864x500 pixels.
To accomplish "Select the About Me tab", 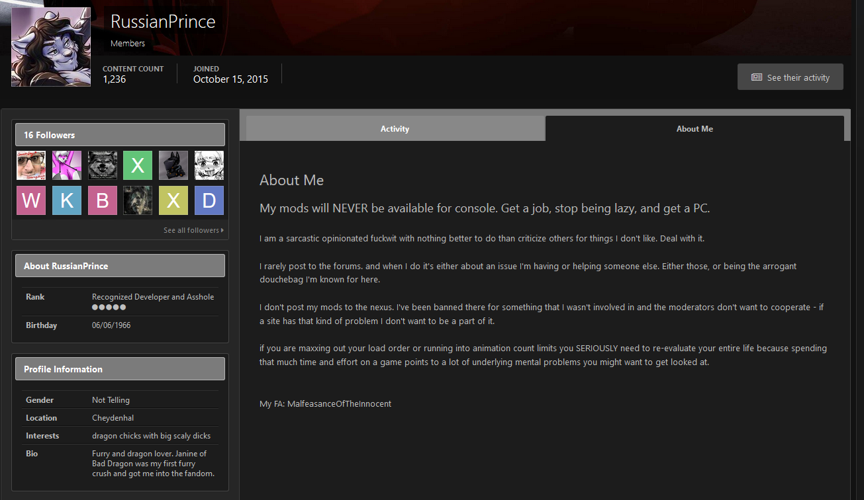I will (695, 128).
